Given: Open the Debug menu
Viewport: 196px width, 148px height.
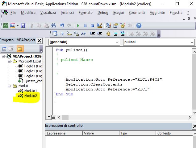Looking at the screenshot, I should (x=103, y=13).
